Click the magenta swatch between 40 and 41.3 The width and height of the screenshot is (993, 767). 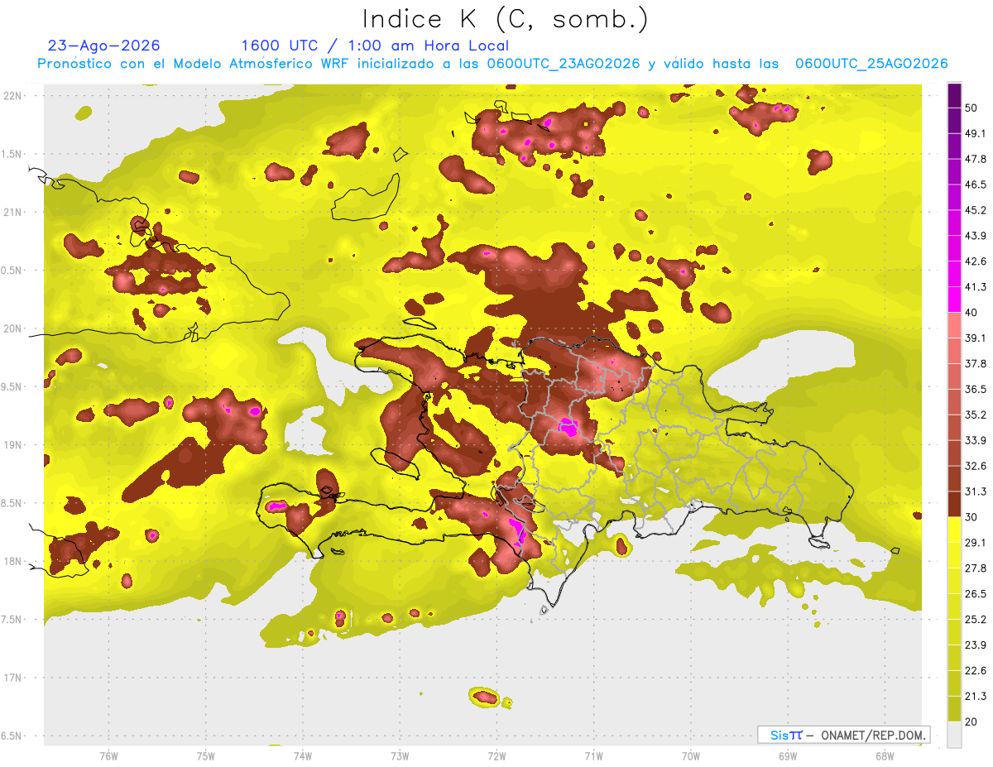click(x=954, y=300)
